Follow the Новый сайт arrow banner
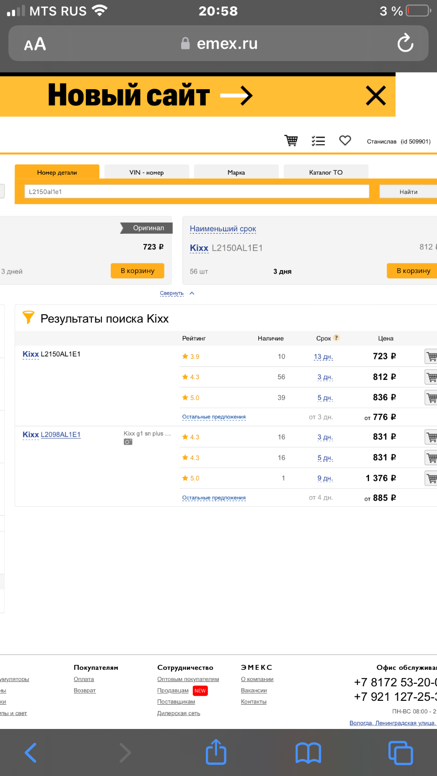437x776 pixels. [x=236, y=96]
